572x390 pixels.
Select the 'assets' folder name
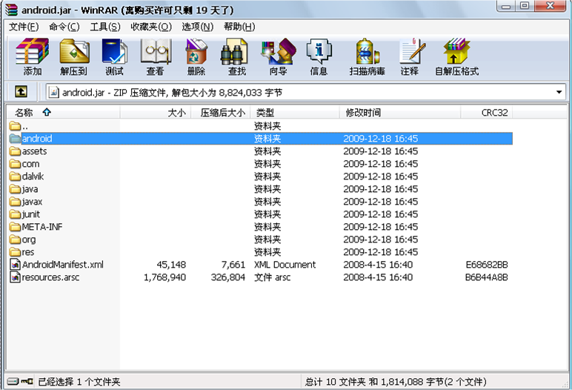click(34, 151)
